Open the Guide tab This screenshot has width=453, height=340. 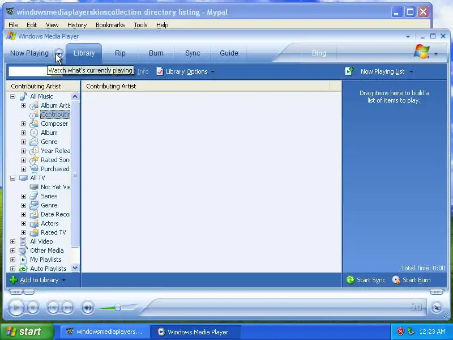[x=229, y=53]
